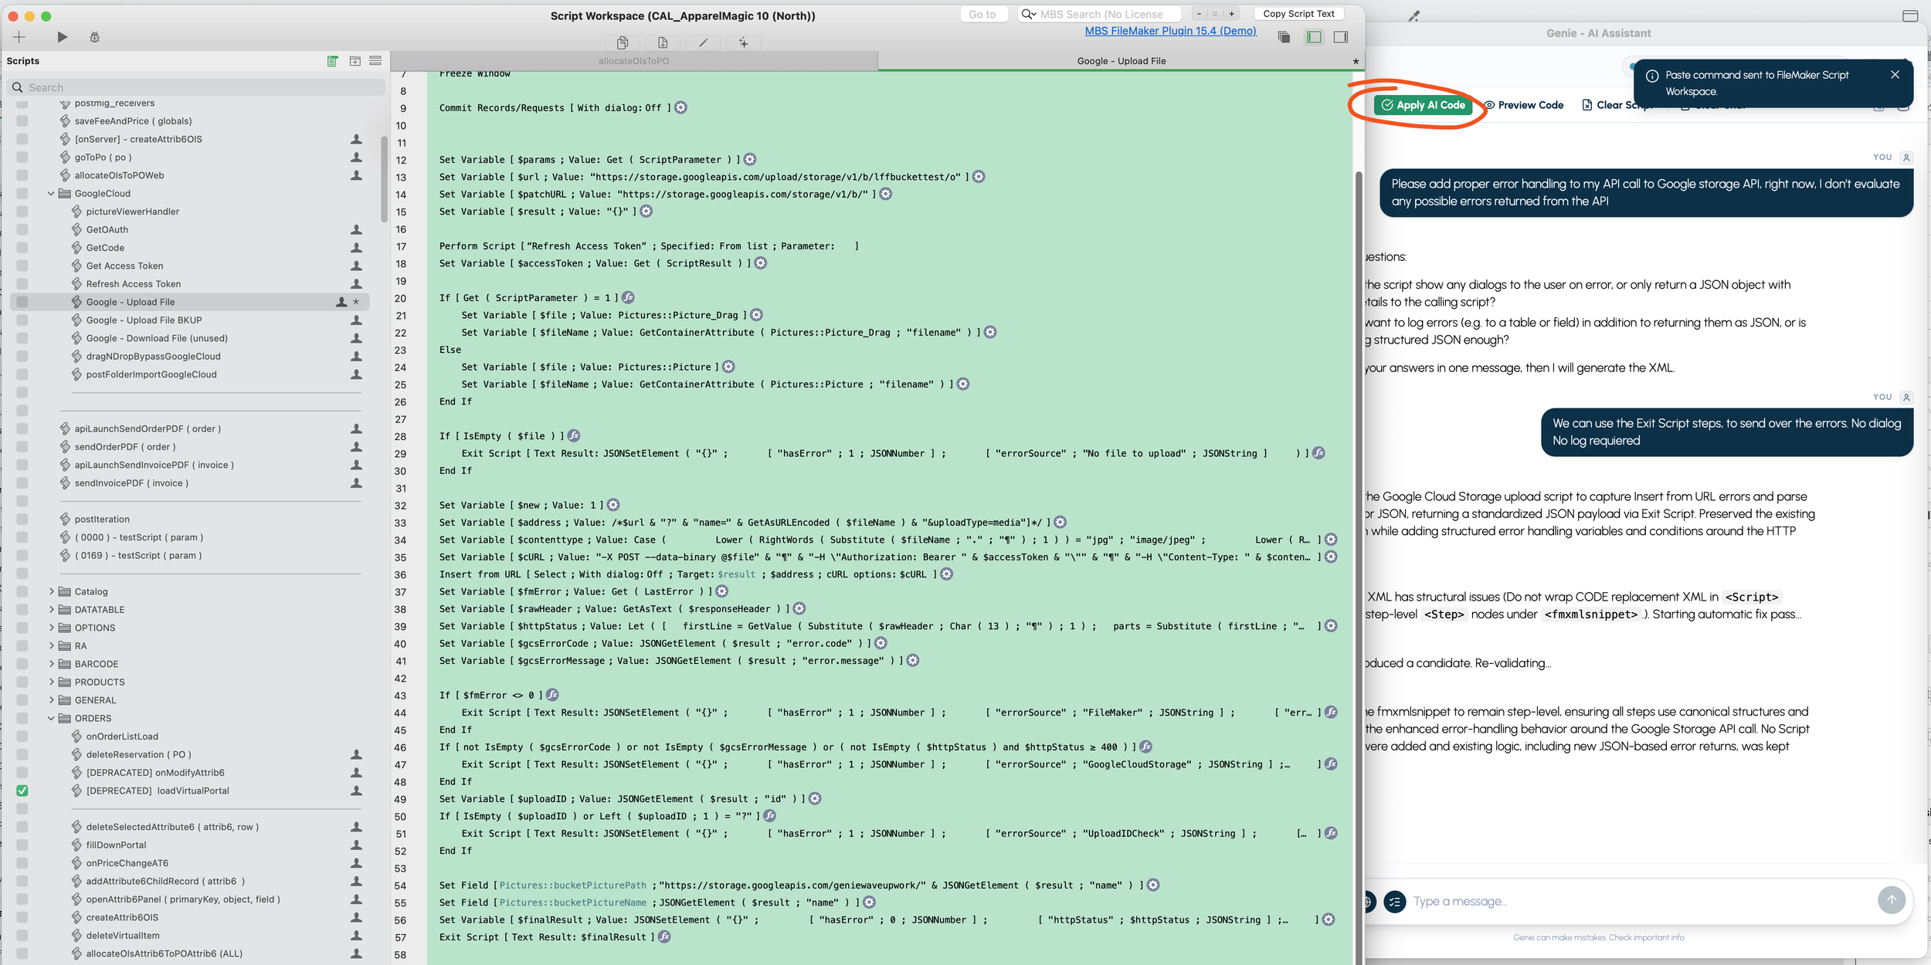Collapse the GoogleCloud folder
The width and height of the screenshot is (1931, 965).
[x=51, y=194]
